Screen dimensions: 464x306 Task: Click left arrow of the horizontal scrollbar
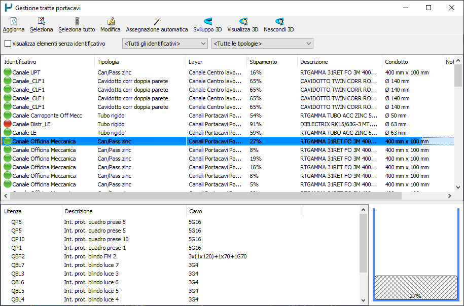tap(6, 196)
